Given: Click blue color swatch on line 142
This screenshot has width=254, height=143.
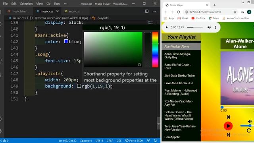Looking at the screenshot, I should (x=66, y=41).
